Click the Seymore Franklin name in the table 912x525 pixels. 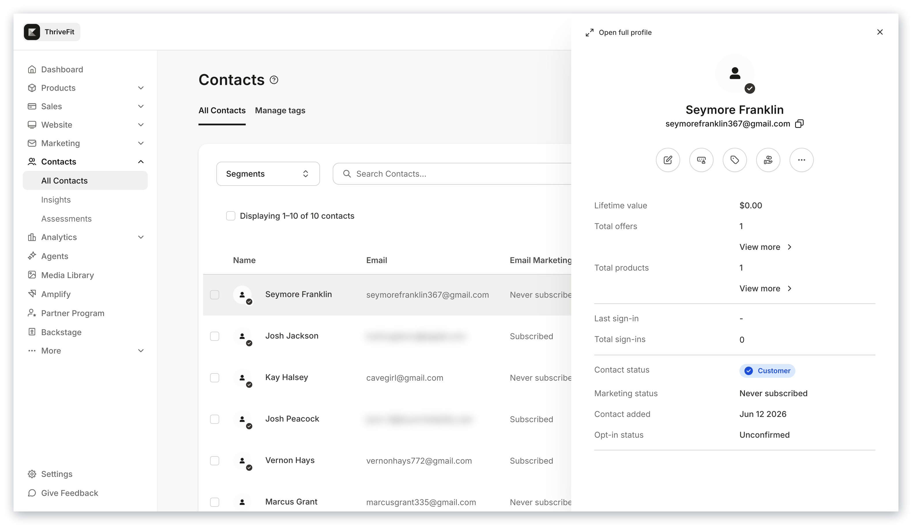click(x=298, y=294)
